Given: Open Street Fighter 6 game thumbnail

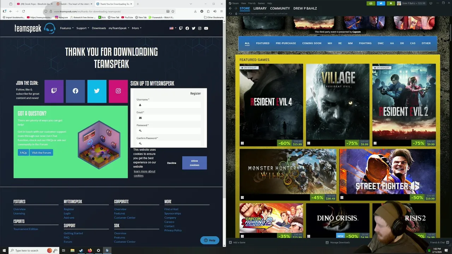Looking at the screenshot, I should click(387, 175).
